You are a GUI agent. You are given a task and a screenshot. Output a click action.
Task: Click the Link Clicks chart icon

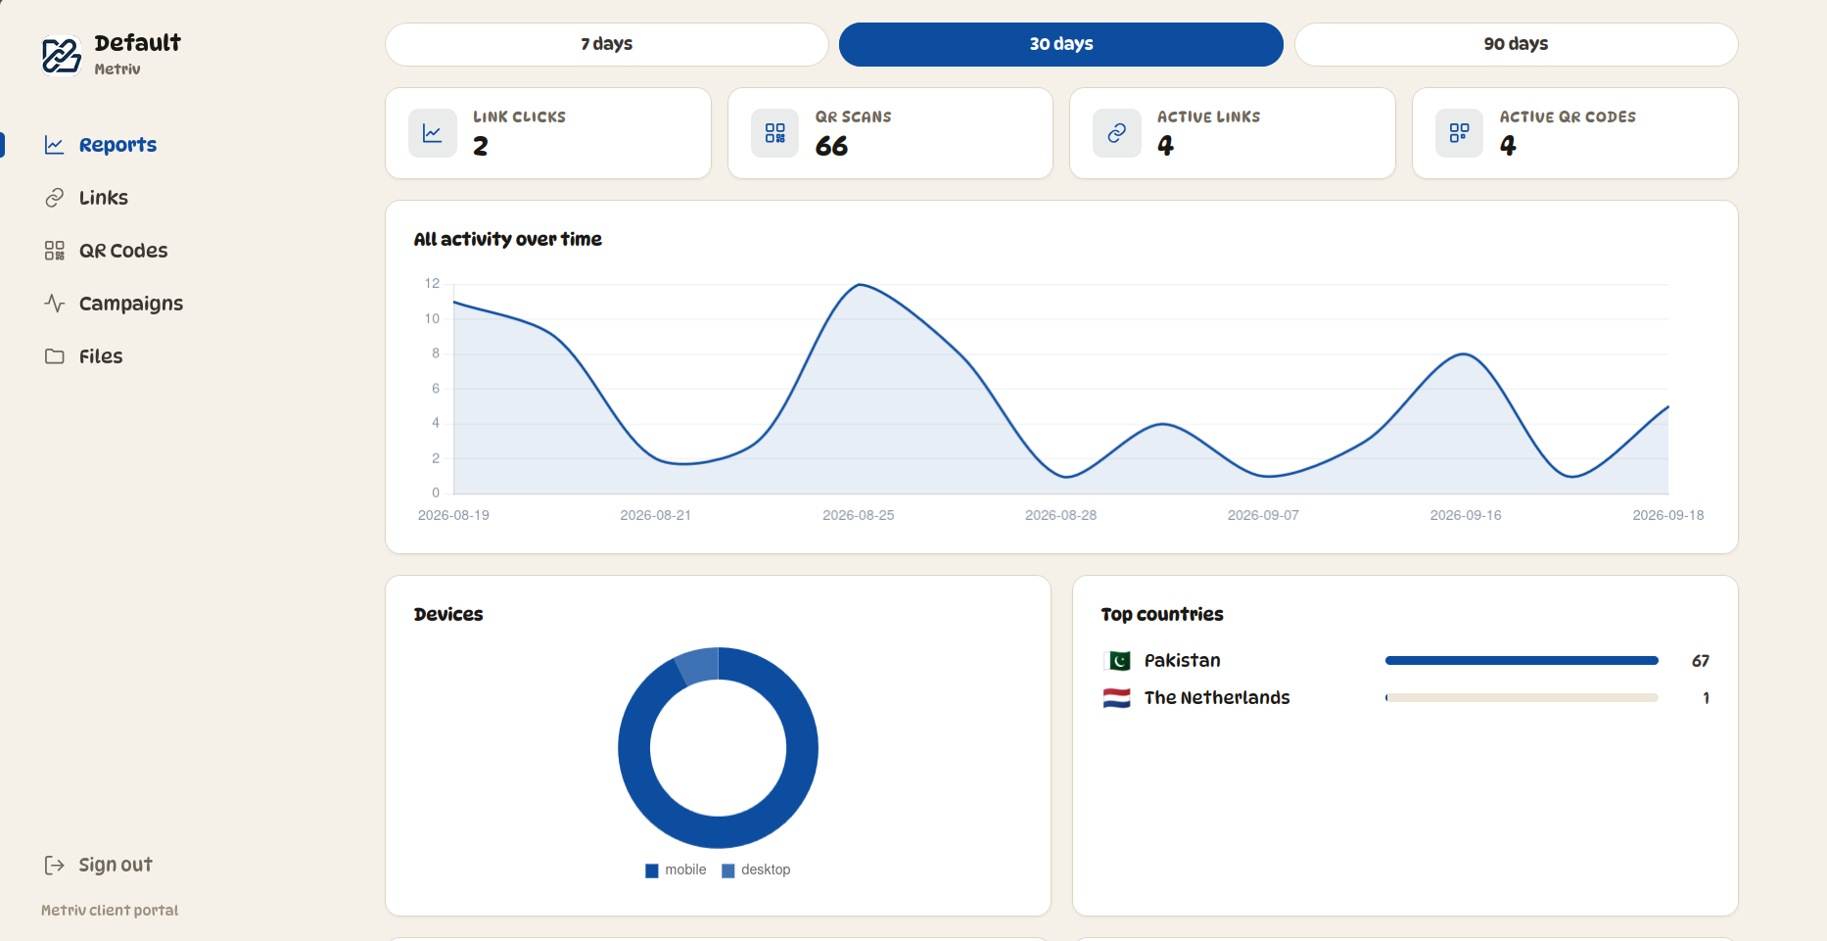click(x=433, y=133)
